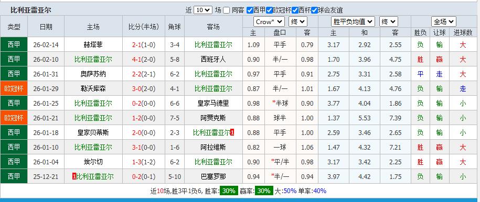This screenshot has height=202, width=480.
Task: Uncheck the 西甲 league filter checkbox
Action: point(250,10)
